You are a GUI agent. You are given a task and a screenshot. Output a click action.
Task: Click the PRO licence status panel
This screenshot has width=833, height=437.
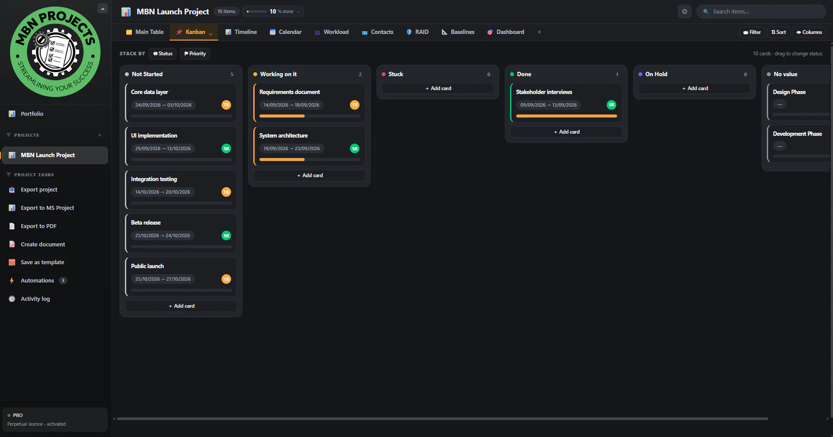55,420
